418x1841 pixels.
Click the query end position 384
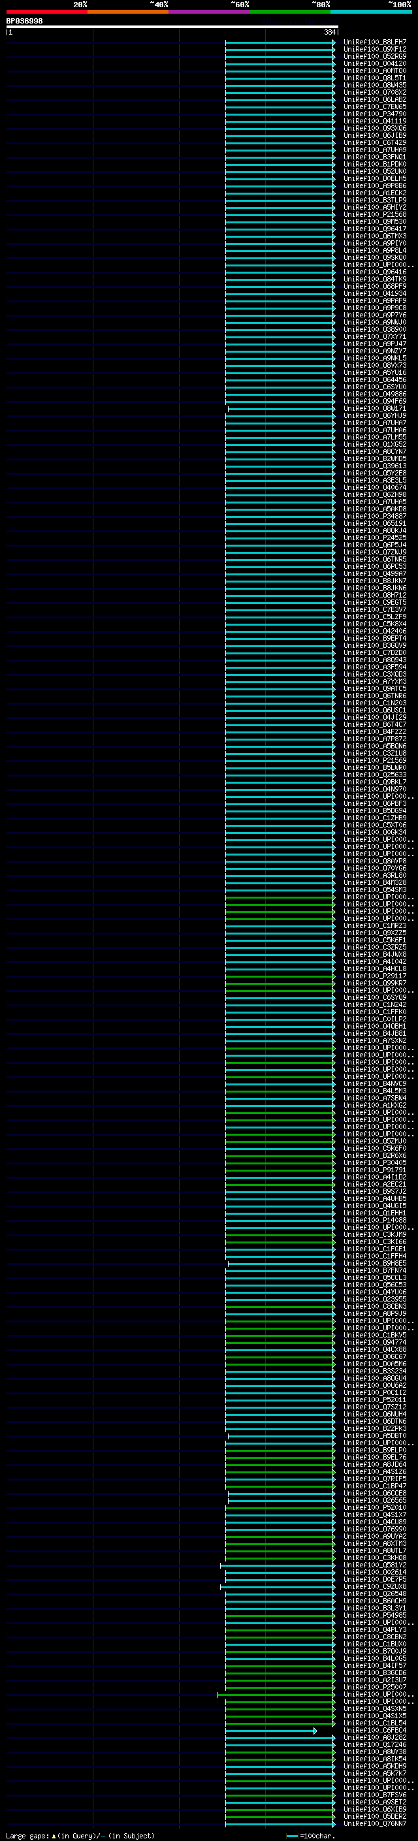point(329,32)
